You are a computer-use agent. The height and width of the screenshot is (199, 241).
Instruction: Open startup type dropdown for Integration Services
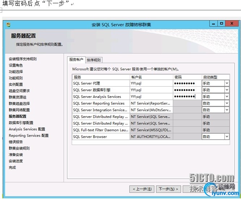point(227,110)
